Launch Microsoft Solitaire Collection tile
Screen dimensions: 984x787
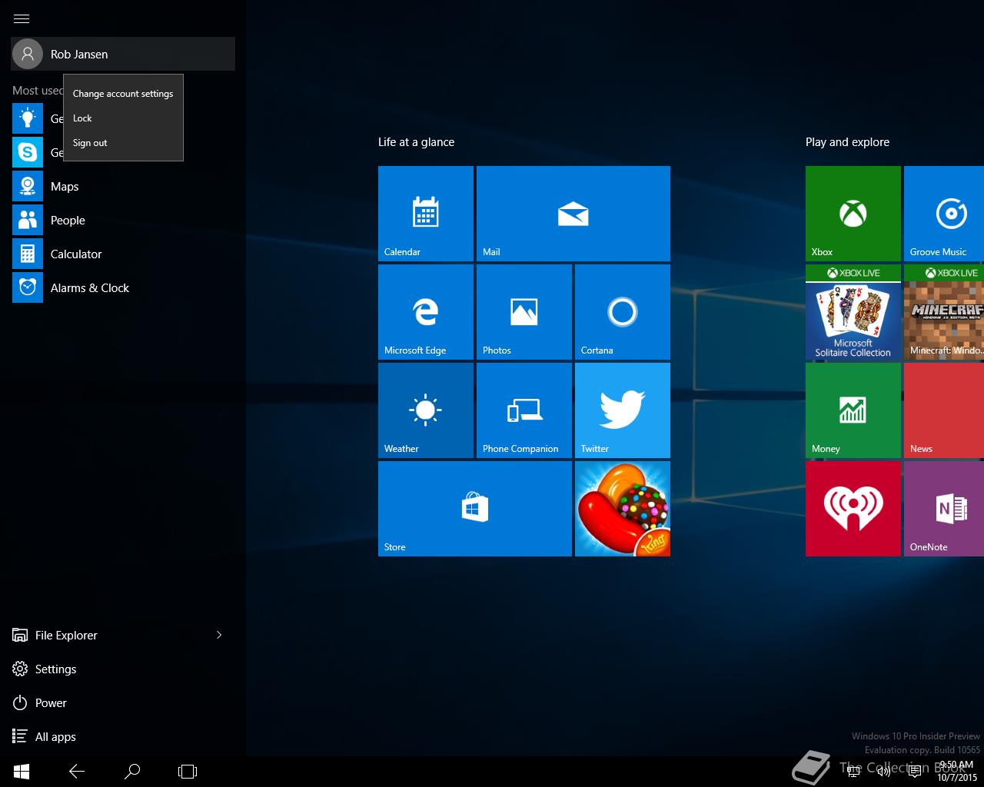click(x=853, y=312)
